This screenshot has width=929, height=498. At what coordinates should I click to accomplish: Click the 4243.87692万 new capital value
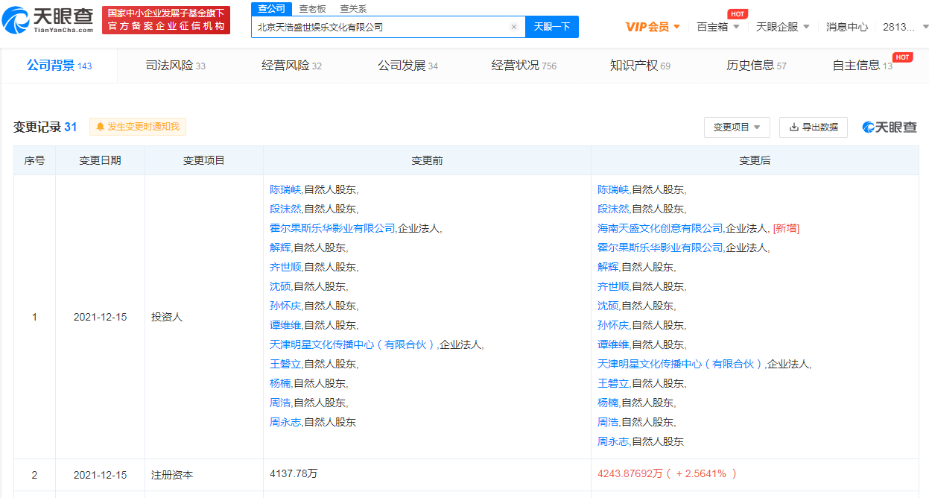pos(632,473)
